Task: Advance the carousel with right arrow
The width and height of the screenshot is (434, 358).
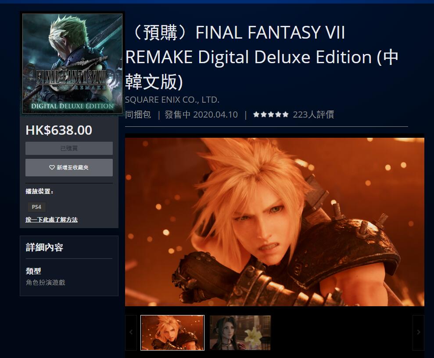Action: (418, 333)
